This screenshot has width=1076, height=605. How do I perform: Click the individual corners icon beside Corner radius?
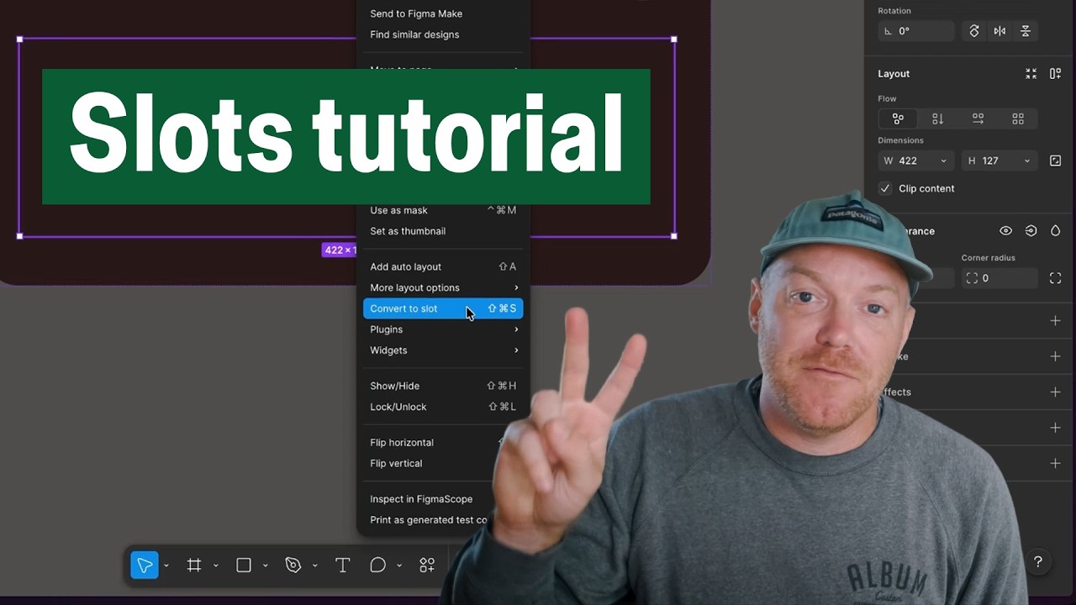tap(1056, 278)
